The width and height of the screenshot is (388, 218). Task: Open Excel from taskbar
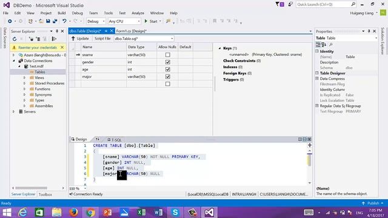pos(141,213)
